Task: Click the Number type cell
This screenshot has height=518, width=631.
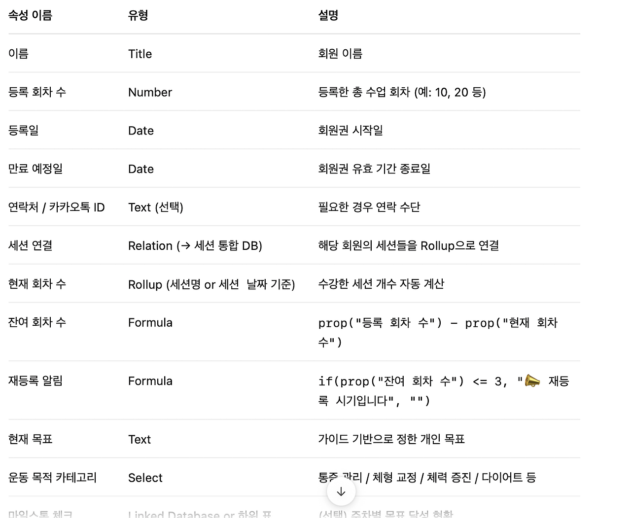Action: 150,92
